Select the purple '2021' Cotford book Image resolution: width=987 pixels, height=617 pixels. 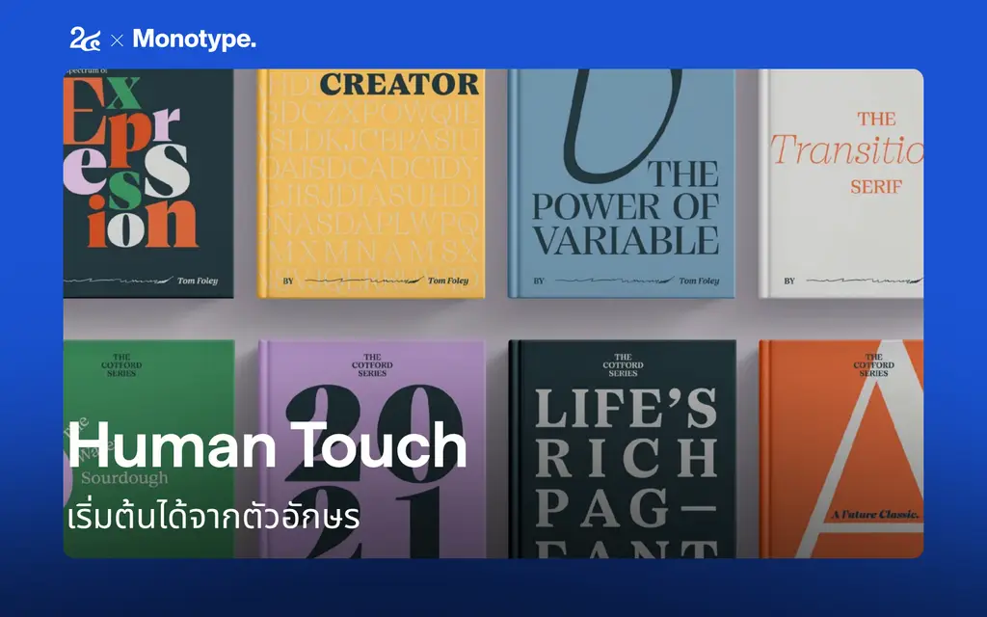(x=371, y=449)
